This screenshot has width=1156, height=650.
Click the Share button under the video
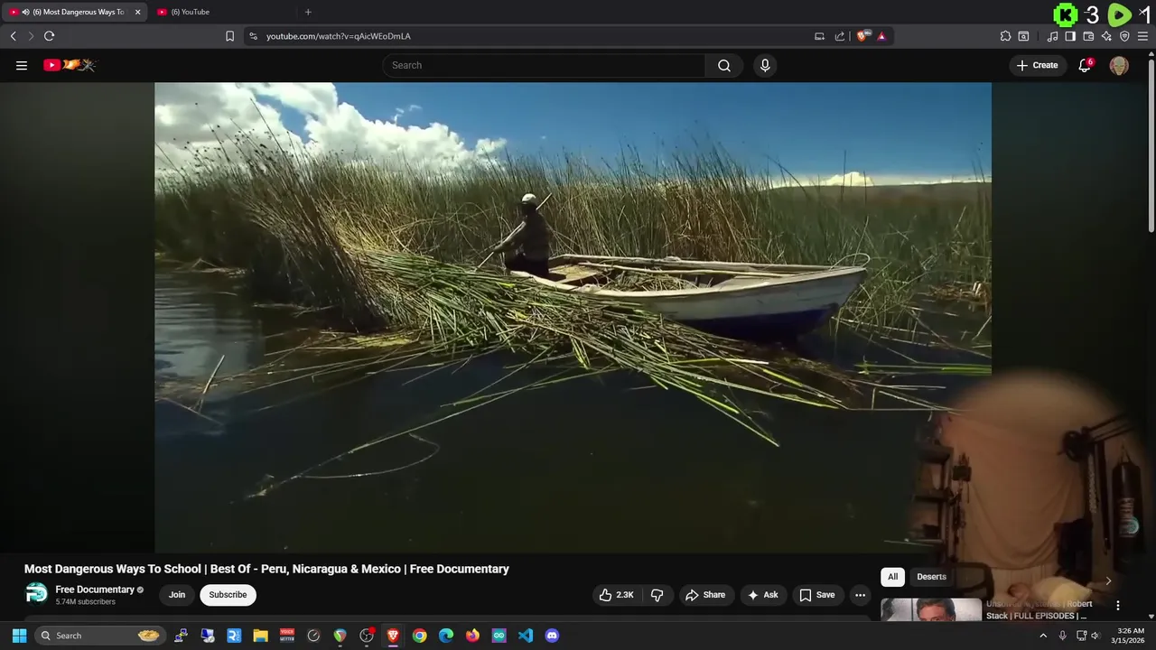point(705,595)
